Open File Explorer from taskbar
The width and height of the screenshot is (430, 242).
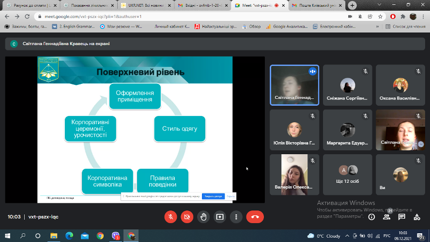(x=54, y=236)
